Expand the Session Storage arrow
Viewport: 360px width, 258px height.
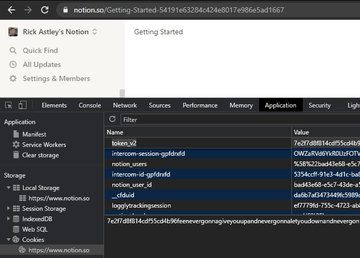click(8, 208)
